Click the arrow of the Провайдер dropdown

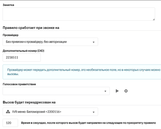pyautogui.click(x=93, y=42)
